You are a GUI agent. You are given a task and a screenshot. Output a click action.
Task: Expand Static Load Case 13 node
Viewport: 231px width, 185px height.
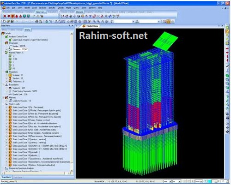(x=6, y=146)
